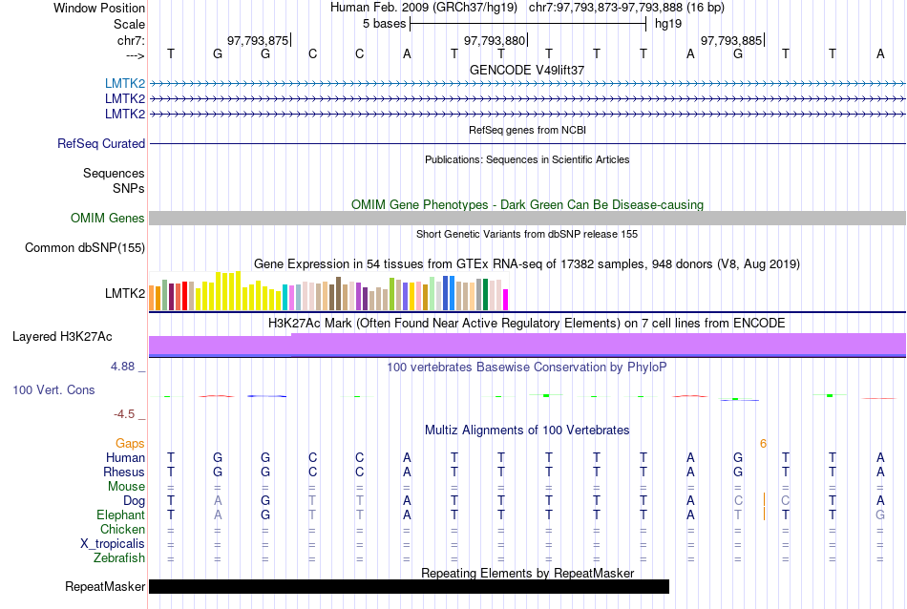907x609 pixels.
Task: Click the Zebrafish species label
Action: click(x=119, y=558)
